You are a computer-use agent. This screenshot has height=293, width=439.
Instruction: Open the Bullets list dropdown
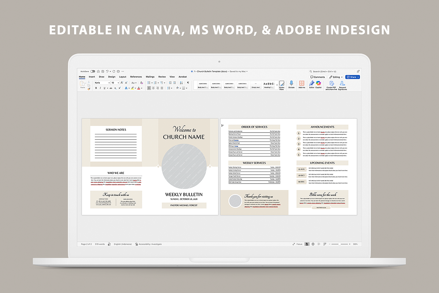click(152, 83)
